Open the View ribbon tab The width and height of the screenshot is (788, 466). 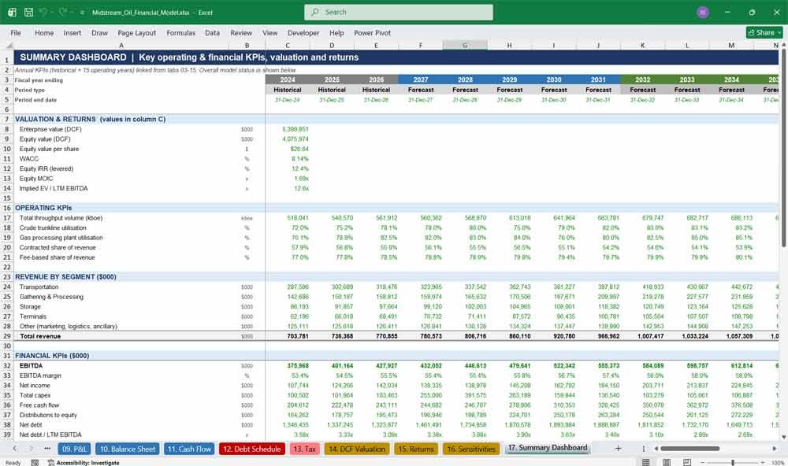pyautogui.click(x=269, y=32)
